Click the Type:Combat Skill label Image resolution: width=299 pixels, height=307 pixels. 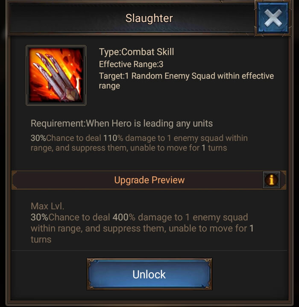[x=137, y=52]
